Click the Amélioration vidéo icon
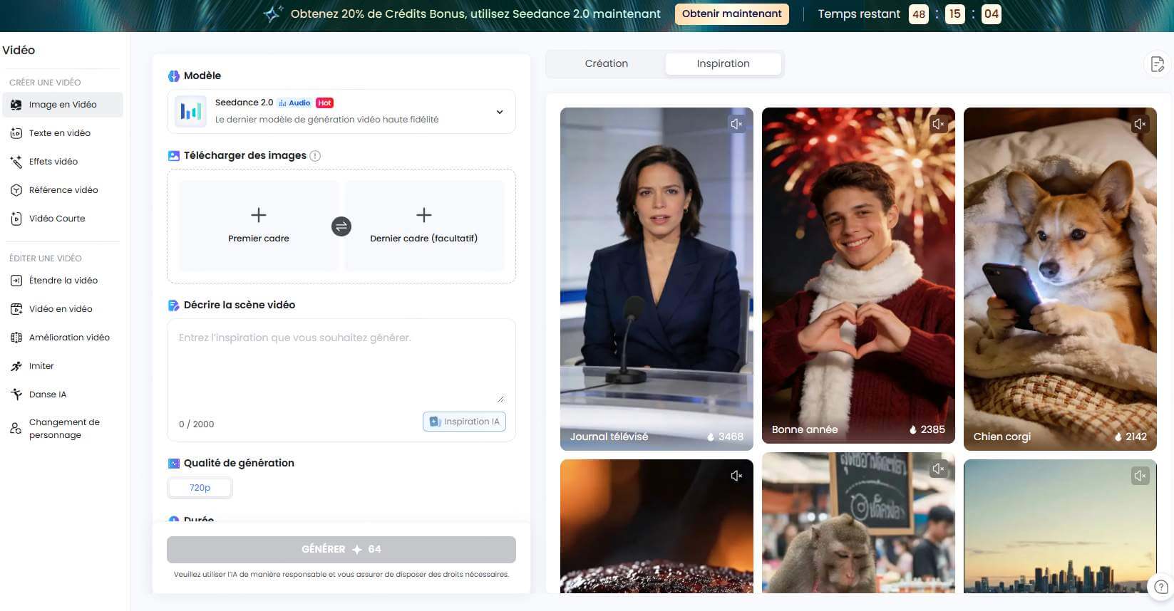 (16, 338)
